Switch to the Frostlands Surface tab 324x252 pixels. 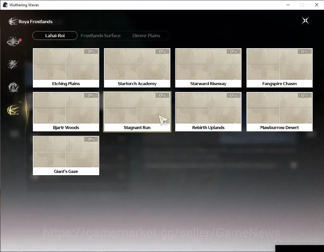pos(101,36)
